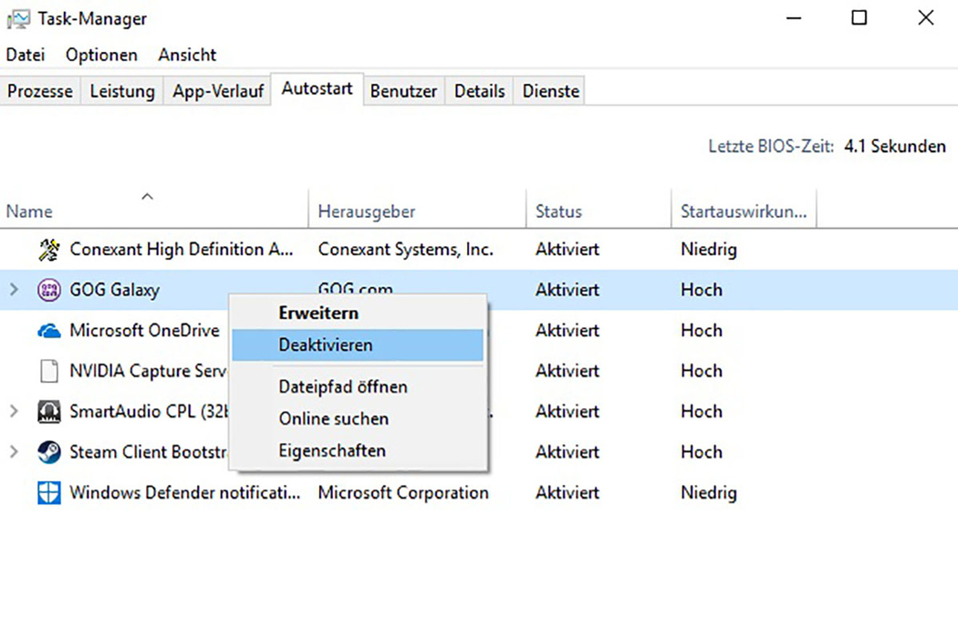Expand the Steam Client Bootstrapper entry
958x638 pixels.
tap(14, 452)
